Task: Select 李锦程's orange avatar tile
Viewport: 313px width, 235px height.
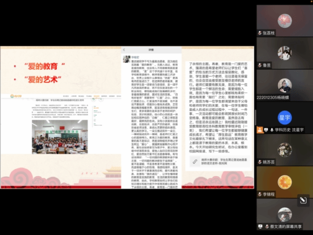Action: point(284,181)
